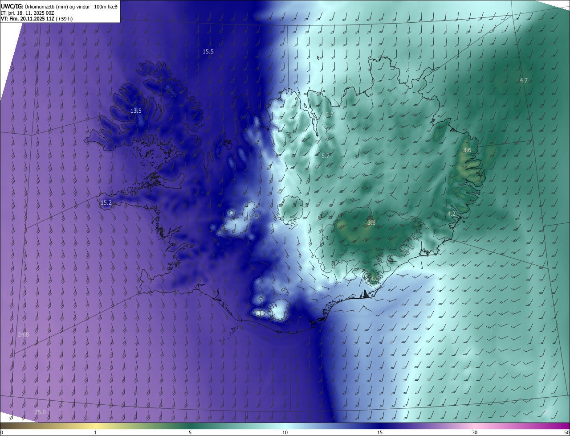
Task: Click the 'VT: Fim. 20.11.2025 11Z (+59 h)' line
Action: click(37, 19)
